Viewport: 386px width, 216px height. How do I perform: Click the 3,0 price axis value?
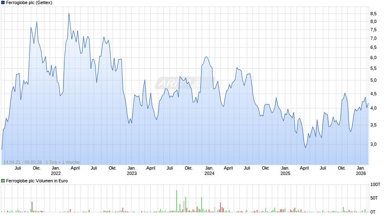[x=373, y=144]
